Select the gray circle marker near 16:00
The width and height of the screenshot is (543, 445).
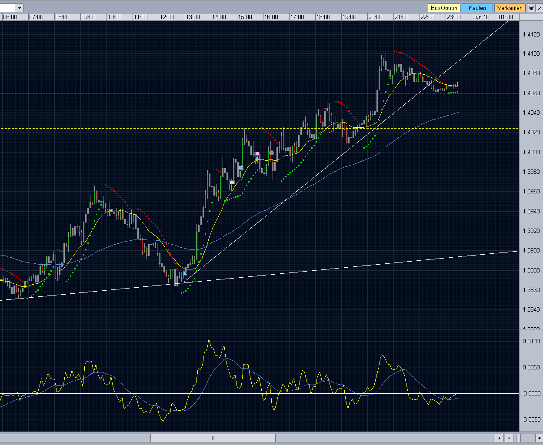pos(271,153)
